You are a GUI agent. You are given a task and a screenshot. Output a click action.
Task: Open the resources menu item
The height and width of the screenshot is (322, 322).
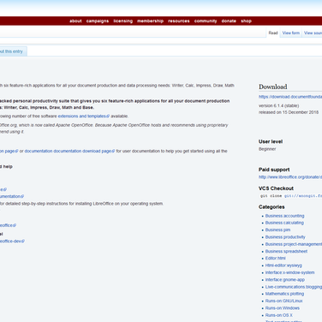[x=179, y=21]
